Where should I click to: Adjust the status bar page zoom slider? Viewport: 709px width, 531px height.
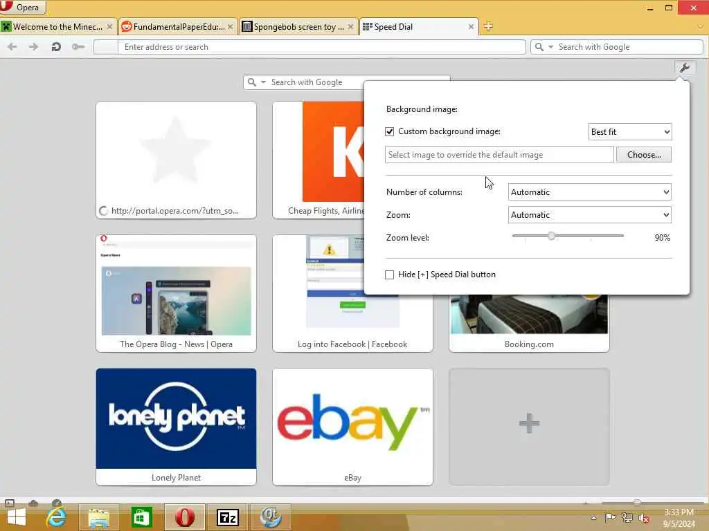point(637,503)
